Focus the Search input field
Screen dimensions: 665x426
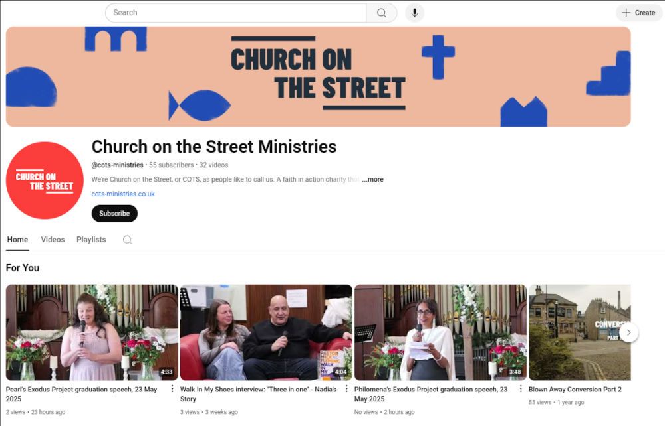[x=236, y=13]
